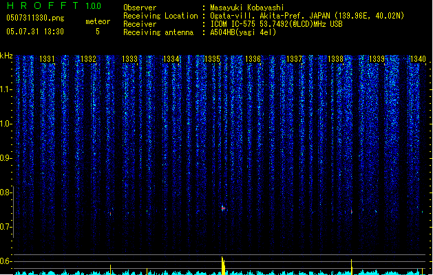The width and height of the screenshot is (433, 275).
Task: Click receiver text ICOM IC-575 53.7492
Action: (x=276, y=24)
